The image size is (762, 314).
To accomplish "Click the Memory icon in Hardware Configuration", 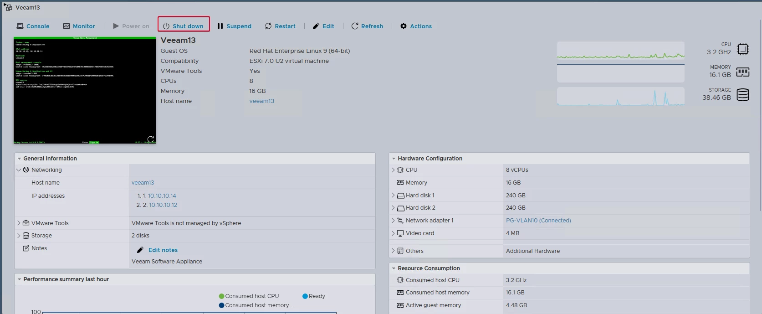I will tap(400, 182).
